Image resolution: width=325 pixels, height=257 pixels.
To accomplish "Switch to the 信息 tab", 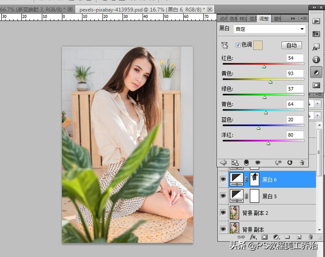I will pyautogui.click(x=253, y=19).
